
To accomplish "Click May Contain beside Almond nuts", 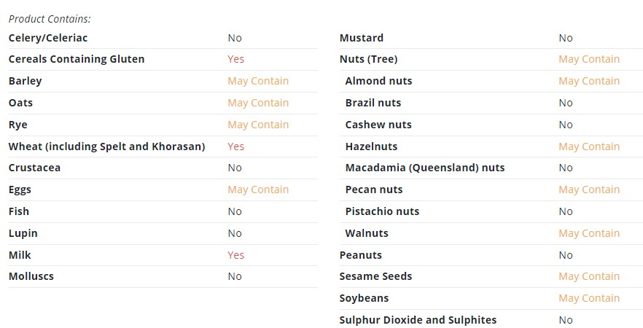I will 589,81.
